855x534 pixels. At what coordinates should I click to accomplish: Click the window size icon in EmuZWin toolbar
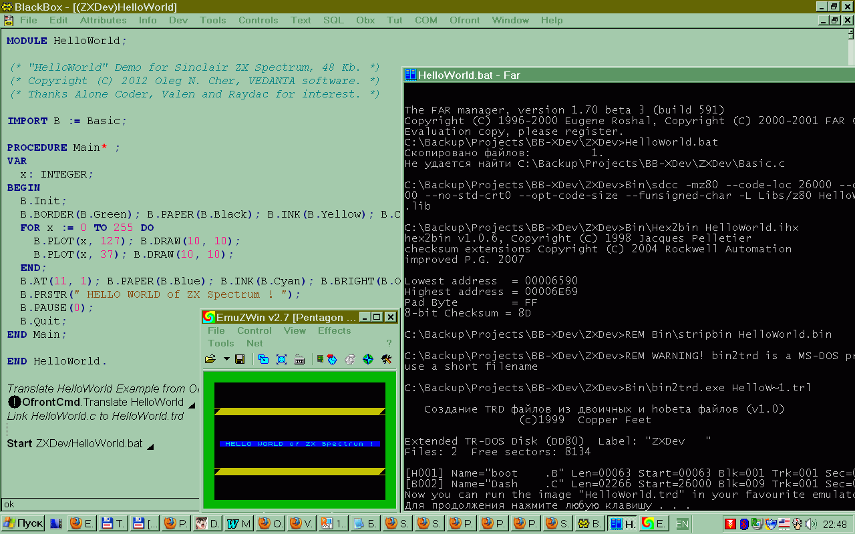pyautogui.click(x=263, y=359)
